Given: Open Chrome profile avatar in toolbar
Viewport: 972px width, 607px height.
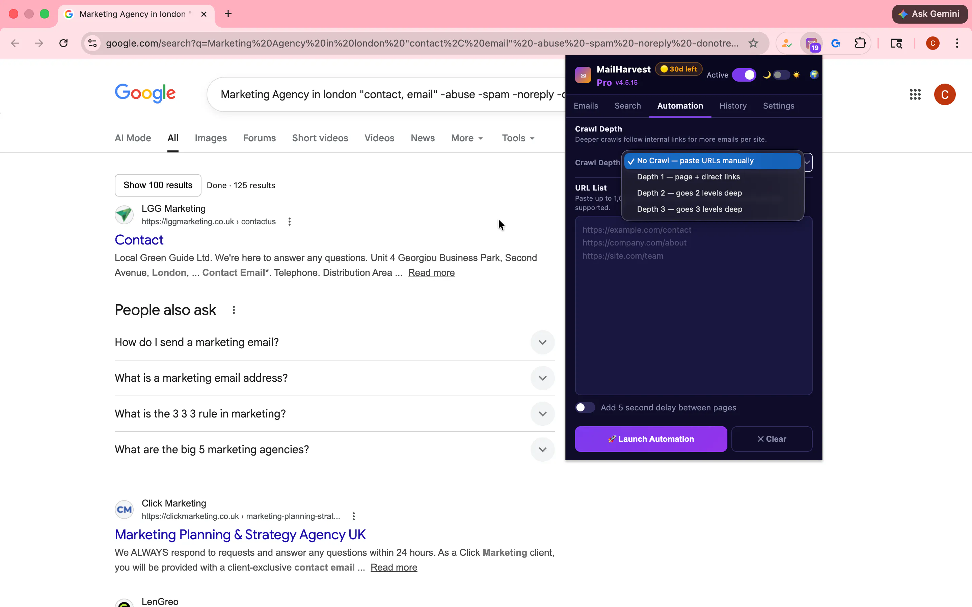Looking at the screenshot, I should 933,44.
